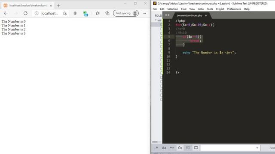Click the FOLDERS sidebar heading
Image resolution: width=275 pixels, height=154 pixels.
coord(158,15)
